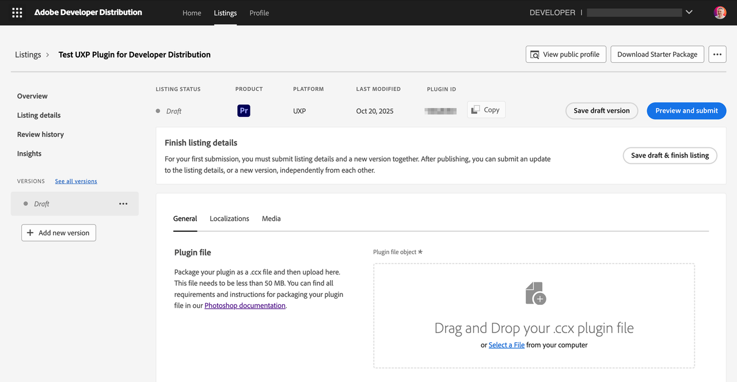Image resolution: width=737 pixels, height=382 pixels.
Task: Click See all versions link
Action: (76, 181)
